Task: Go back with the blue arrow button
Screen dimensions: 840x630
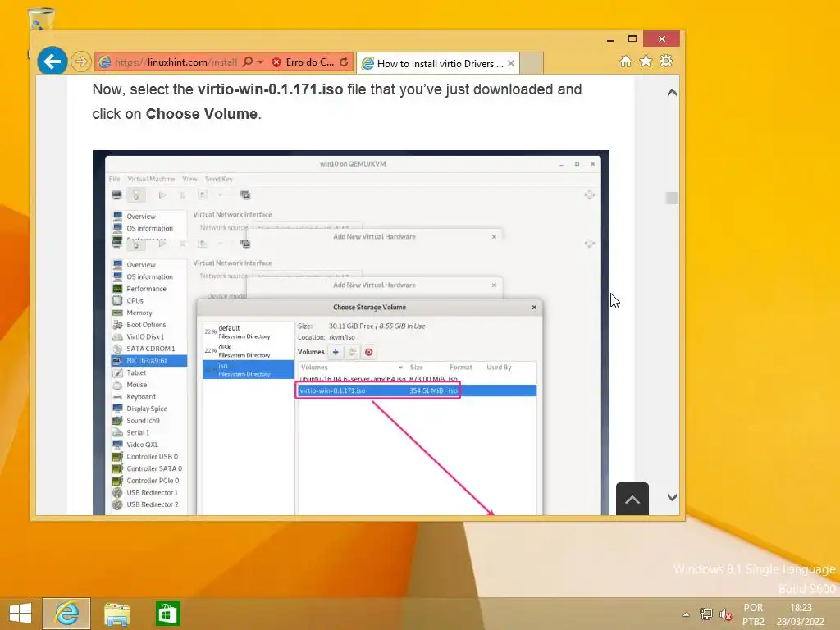Action: (x=52, y=62)
